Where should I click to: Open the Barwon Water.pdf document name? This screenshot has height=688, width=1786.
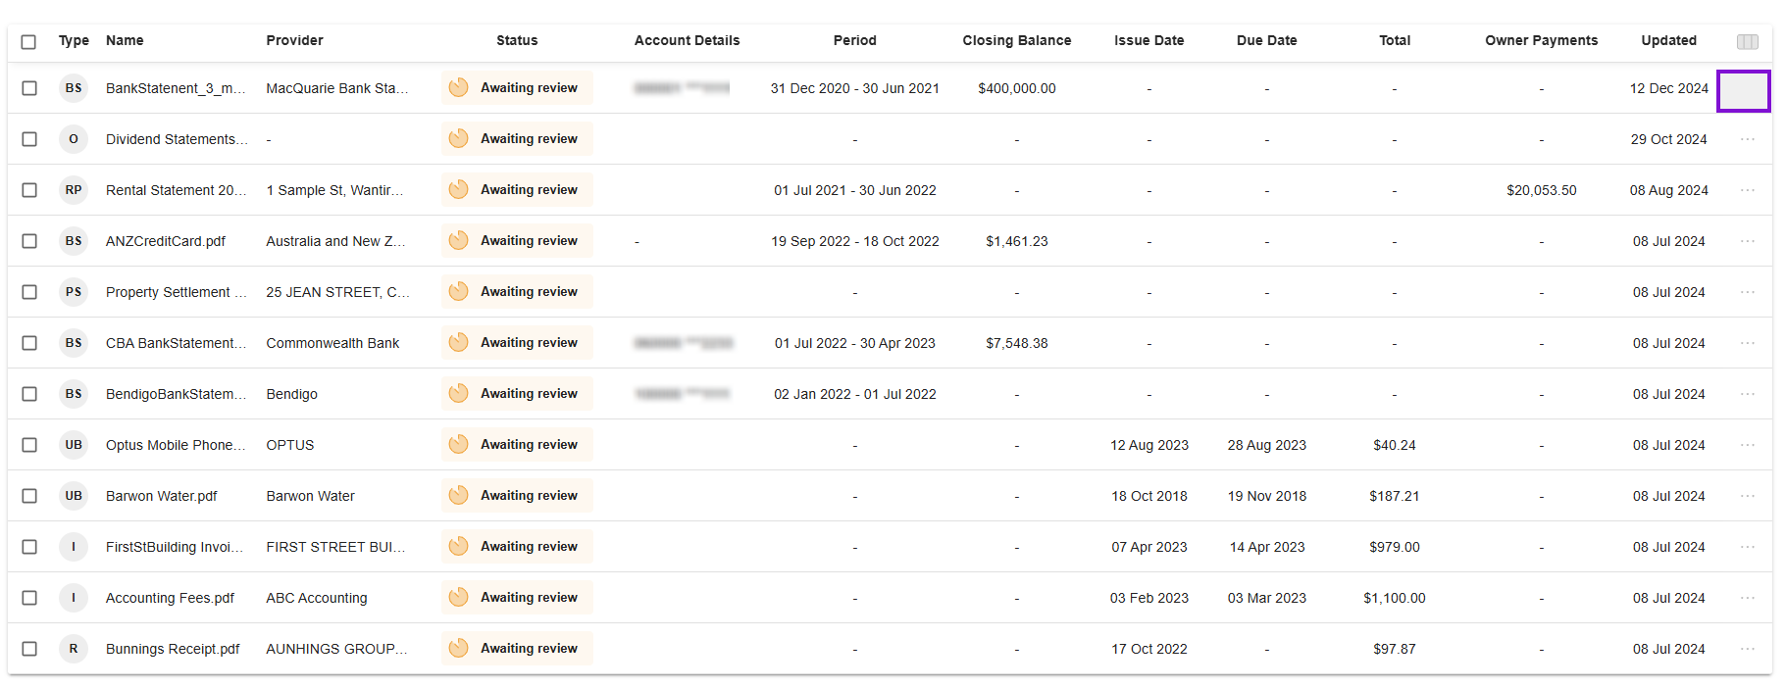coord(162,496)
